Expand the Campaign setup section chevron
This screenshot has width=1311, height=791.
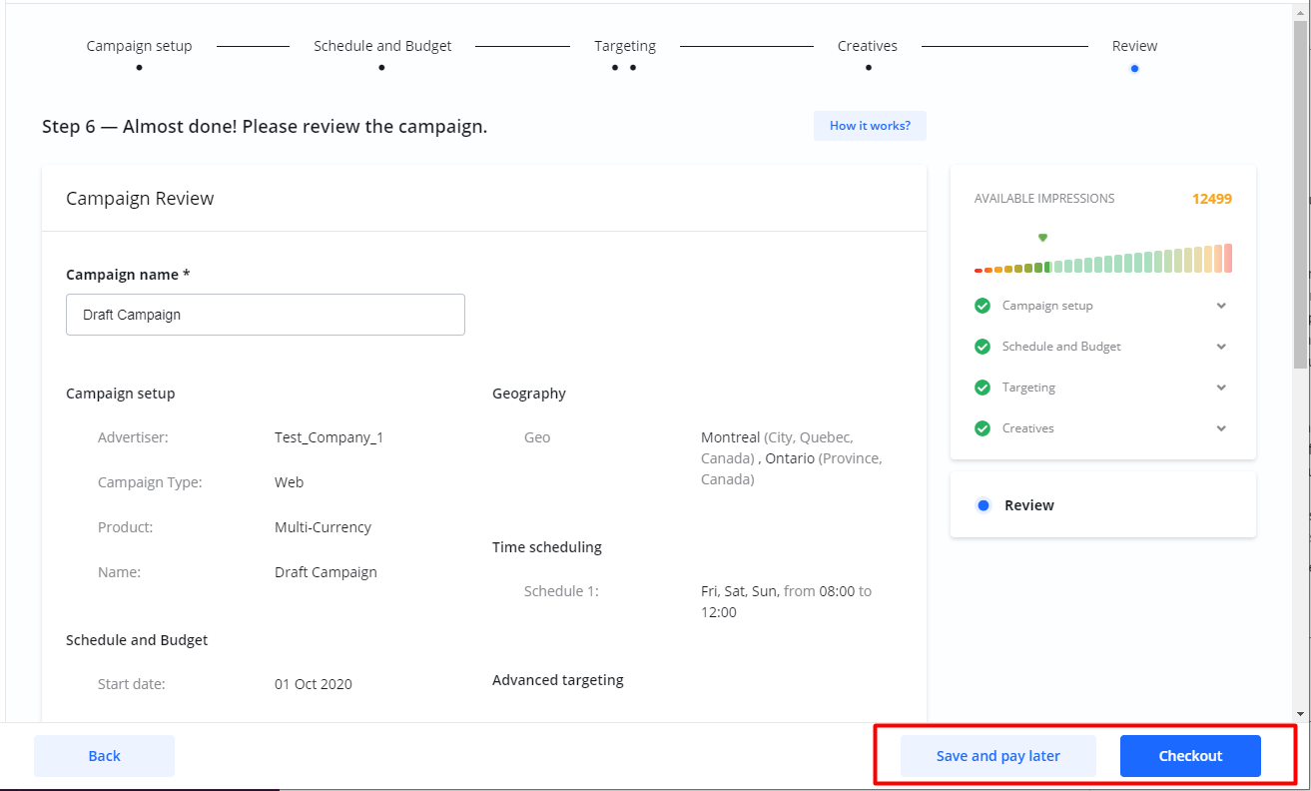[1221, 306]
